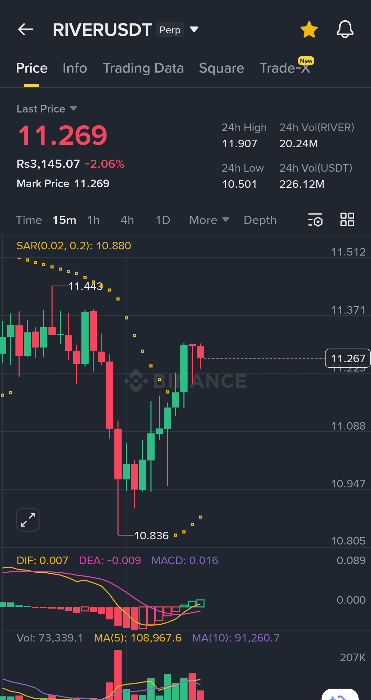Tap the Mark Price 11.269 text
The width and height of the screenshot is (371, 700).
click(63, 183)
